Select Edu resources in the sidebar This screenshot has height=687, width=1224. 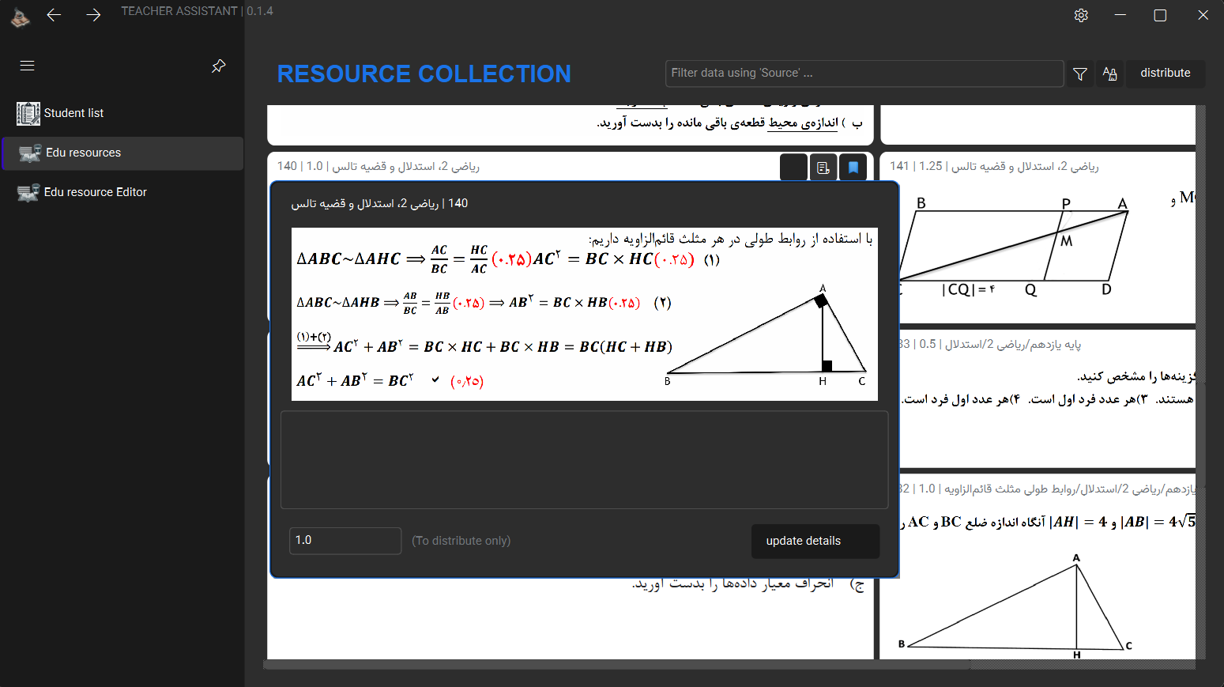pyautogui.click(x=122, y=153)
